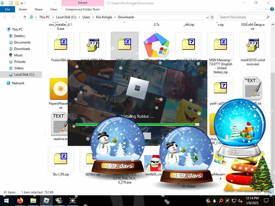Select MSN Messenger 7.0.0777 zip file
This screenshot has height=206, width=275.
[x=220, y=45]
